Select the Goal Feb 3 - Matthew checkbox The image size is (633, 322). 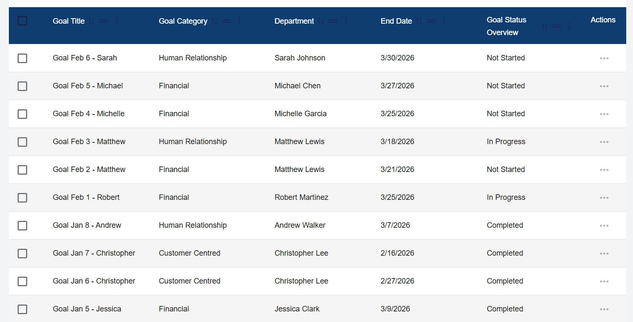[22, 142]
